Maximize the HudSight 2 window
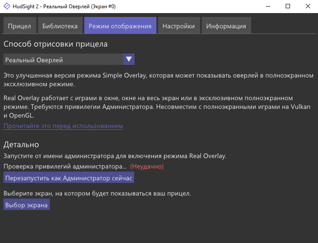Image resolution: width=318 pixels, height=243 pixels. pos(288,6)
